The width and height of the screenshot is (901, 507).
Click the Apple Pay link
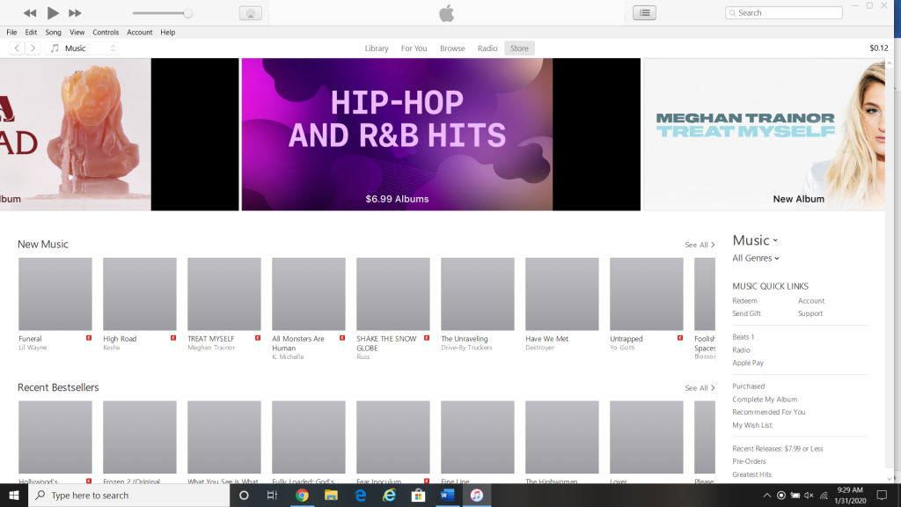(x=748, y=363)
